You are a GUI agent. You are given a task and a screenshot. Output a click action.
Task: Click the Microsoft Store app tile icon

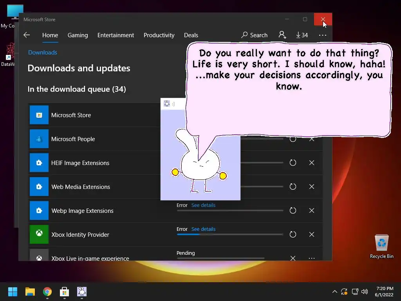[39, 115]
